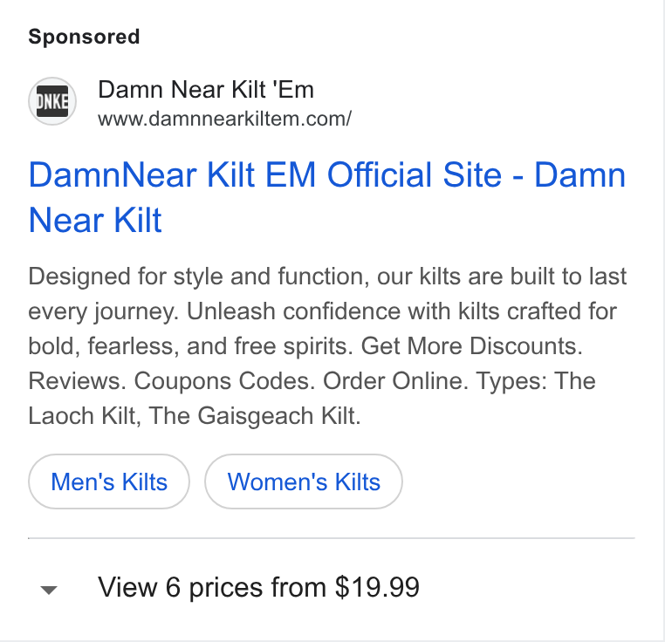Click the 'Designed for style and function' sentence
The image size is (665, 642).
pos(198,277)
